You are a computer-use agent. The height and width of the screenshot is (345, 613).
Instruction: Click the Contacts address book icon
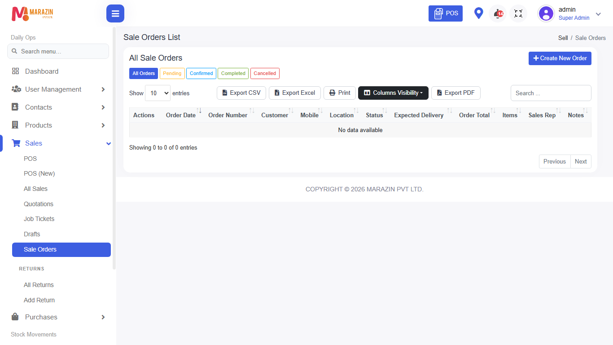(x=15, y=107)
